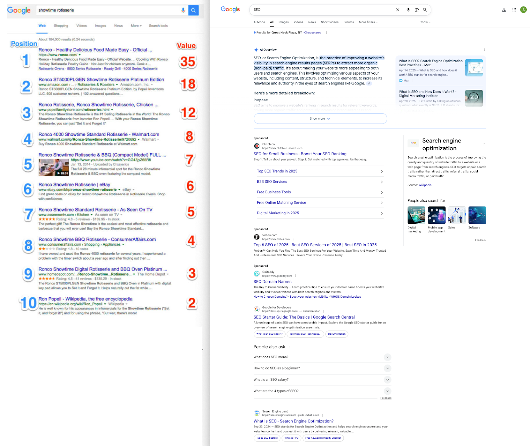This screenshot has height=446, width=530.
Task: Click 'Free Keyword Difficulty Checker' chip
Action: click(323, 438)
